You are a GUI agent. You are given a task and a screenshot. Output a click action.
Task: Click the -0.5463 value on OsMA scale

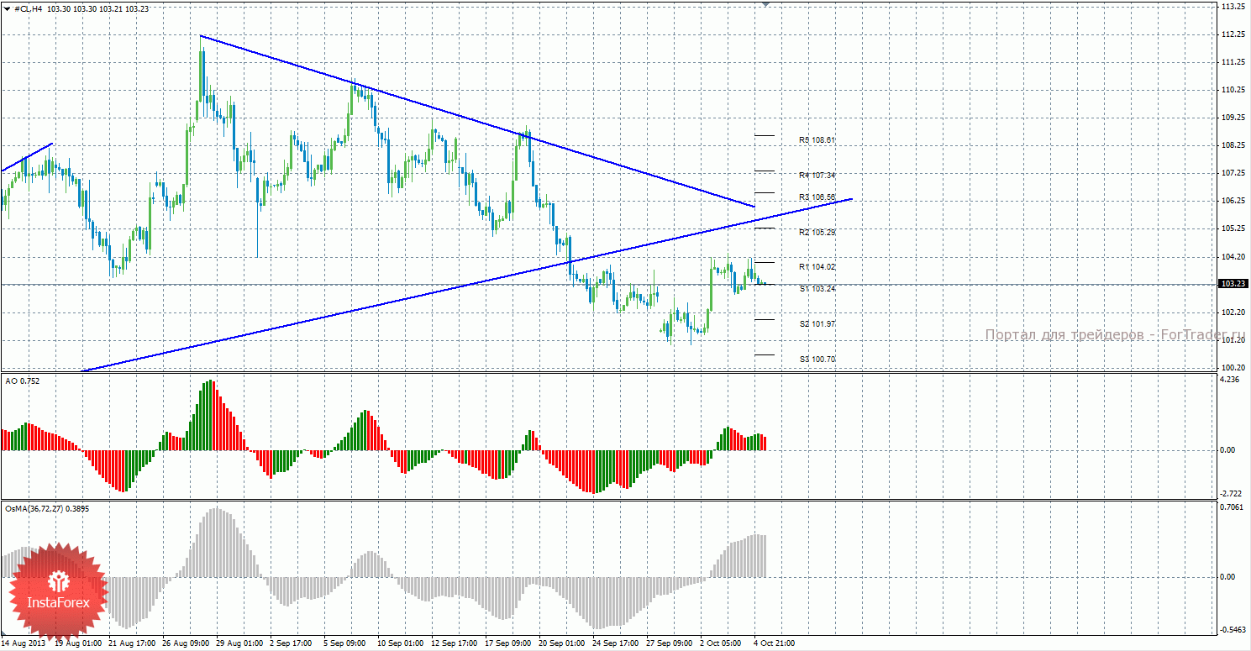pos(1233,630)
